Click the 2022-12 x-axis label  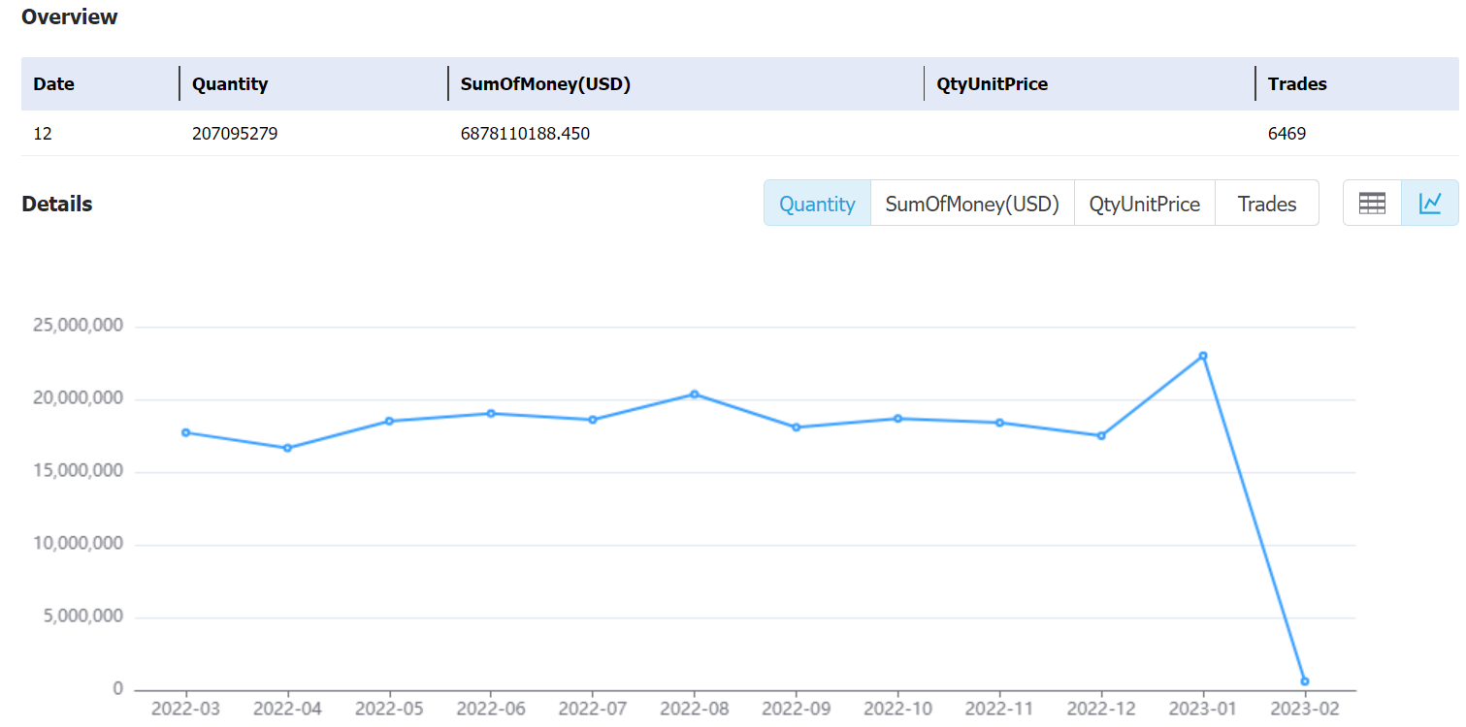[x=1101, y=709]
